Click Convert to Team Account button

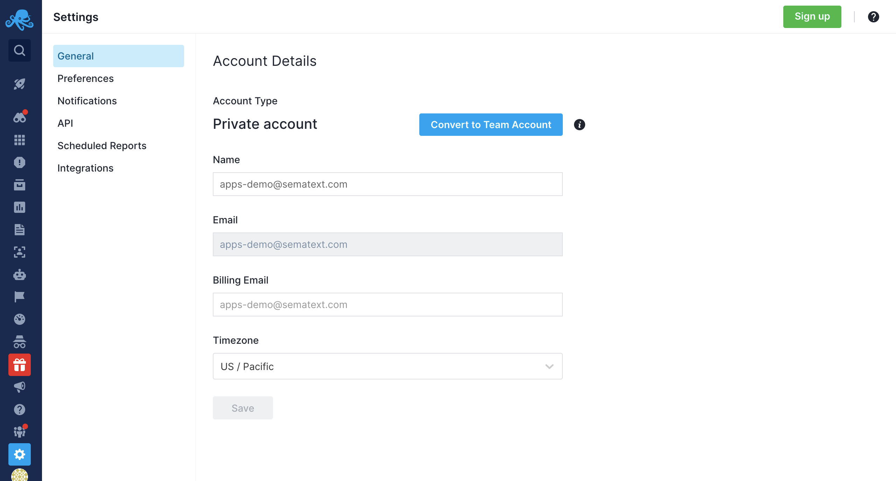[491, 124]
